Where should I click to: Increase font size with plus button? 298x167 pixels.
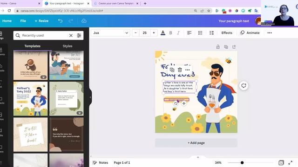[154, 33]
